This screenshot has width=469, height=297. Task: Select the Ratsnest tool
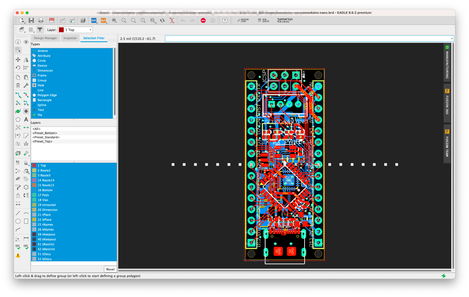18,128
